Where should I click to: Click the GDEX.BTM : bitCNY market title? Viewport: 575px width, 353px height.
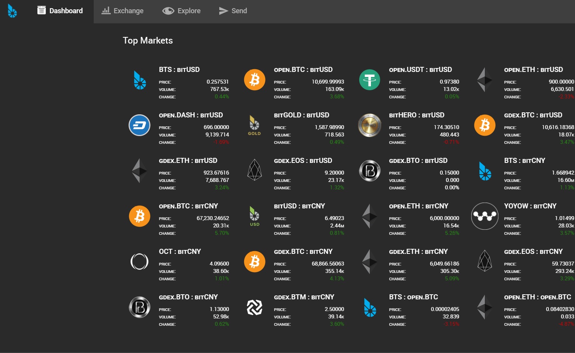pyautogui.click(x=304, y=297)
